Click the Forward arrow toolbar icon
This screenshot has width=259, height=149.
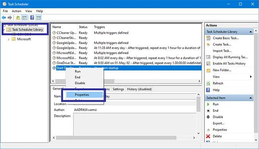tap(10, 18)
